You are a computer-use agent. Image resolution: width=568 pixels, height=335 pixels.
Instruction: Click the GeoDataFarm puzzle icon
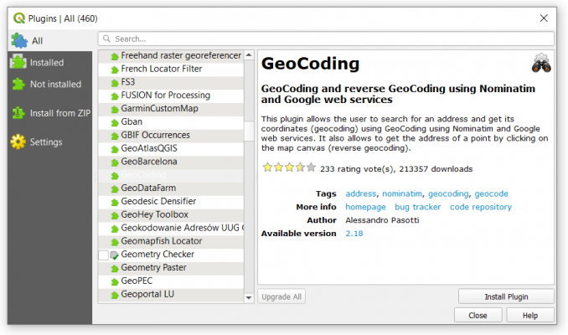[115, 188]
